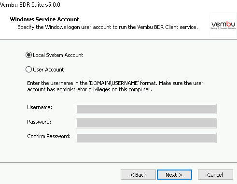Click the 'User Account' label text

[48, 70]
